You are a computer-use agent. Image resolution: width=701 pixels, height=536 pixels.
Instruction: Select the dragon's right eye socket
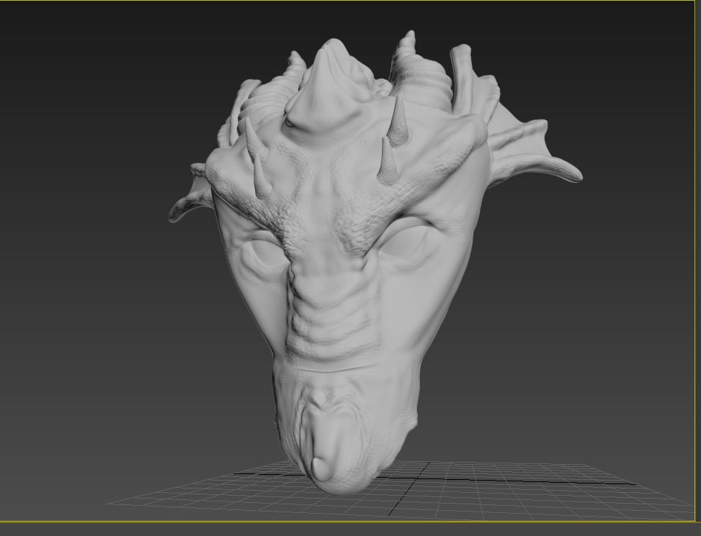(408, 243)
